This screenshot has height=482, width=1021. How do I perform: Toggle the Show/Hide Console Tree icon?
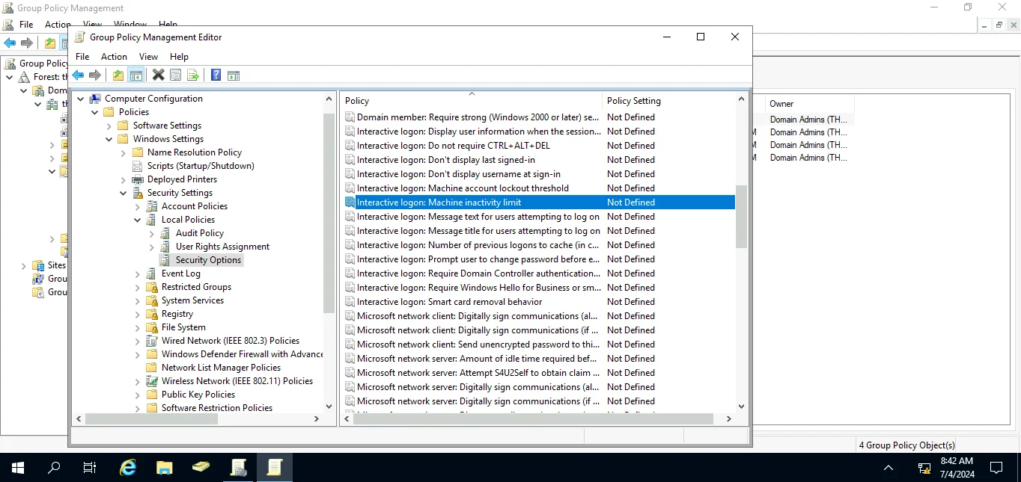pyautogui.click(x=135, y=75)
